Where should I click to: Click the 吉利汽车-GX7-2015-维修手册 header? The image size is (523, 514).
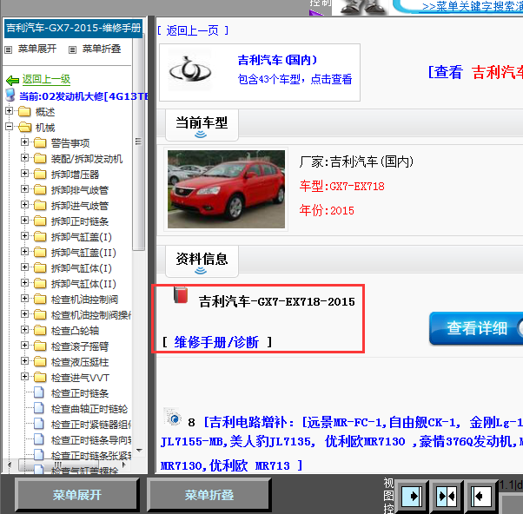(73, 28)
